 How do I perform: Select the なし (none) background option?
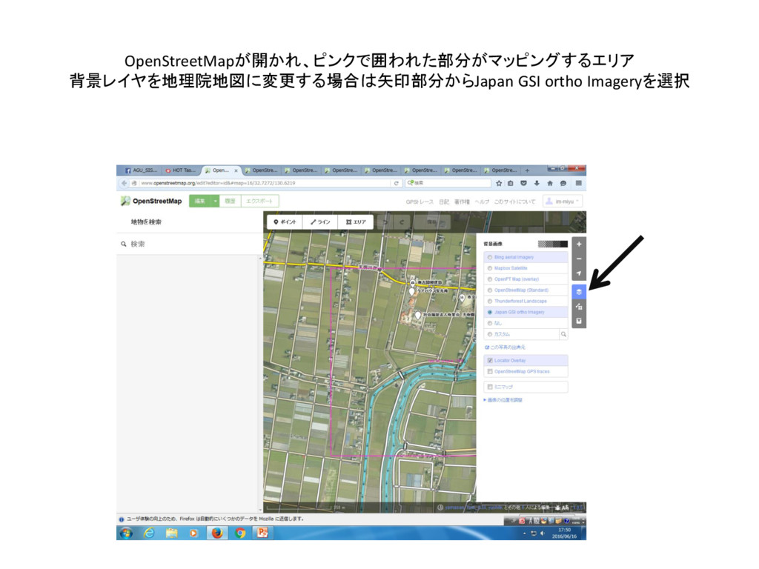coord(526,323)
